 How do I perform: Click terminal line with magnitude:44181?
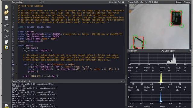(x=34, y=98)
